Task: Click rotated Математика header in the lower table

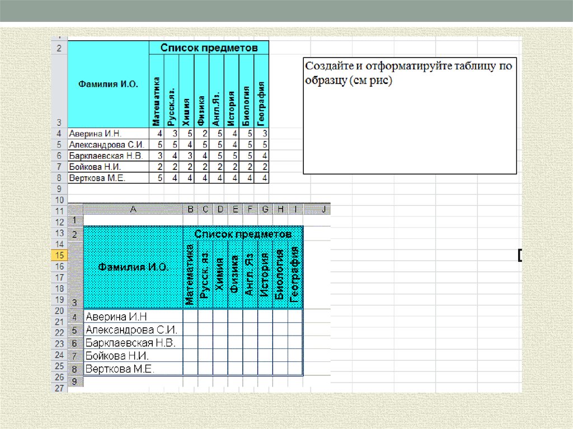Action: [190, 274]
